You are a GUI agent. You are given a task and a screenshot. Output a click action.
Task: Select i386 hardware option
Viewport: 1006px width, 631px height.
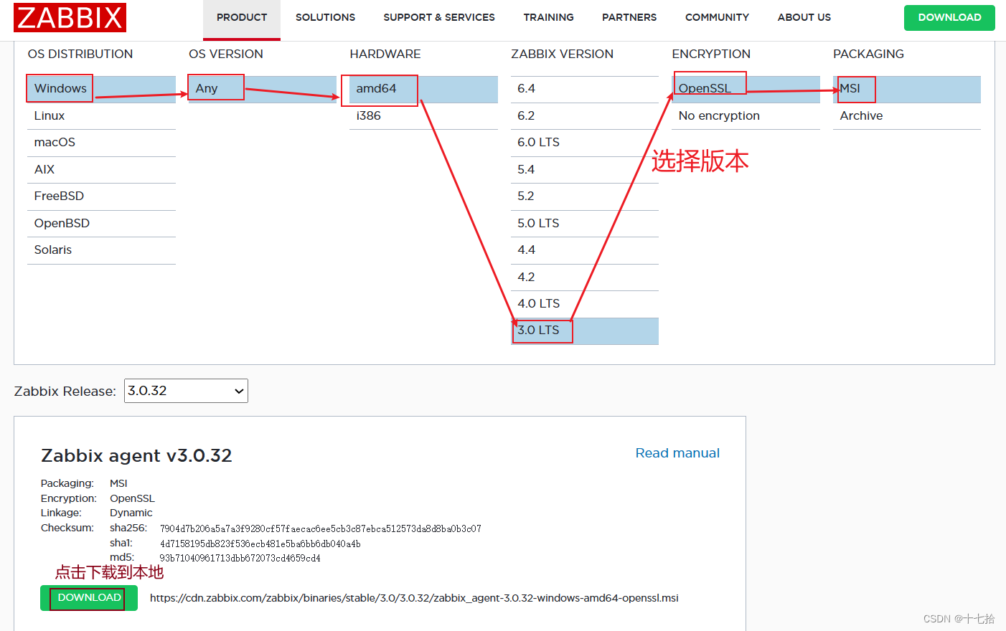(423, 116)
